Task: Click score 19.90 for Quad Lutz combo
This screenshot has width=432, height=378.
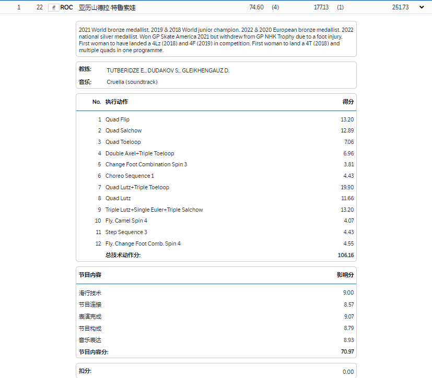Action: tap(347, 187)
